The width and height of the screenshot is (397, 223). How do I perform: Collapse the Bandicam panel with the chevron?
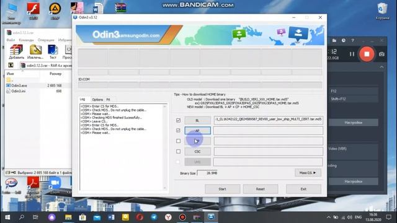coord(381,67)
